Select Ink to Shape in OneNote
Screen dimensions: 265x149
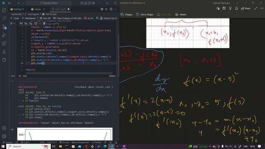(145, 14)
